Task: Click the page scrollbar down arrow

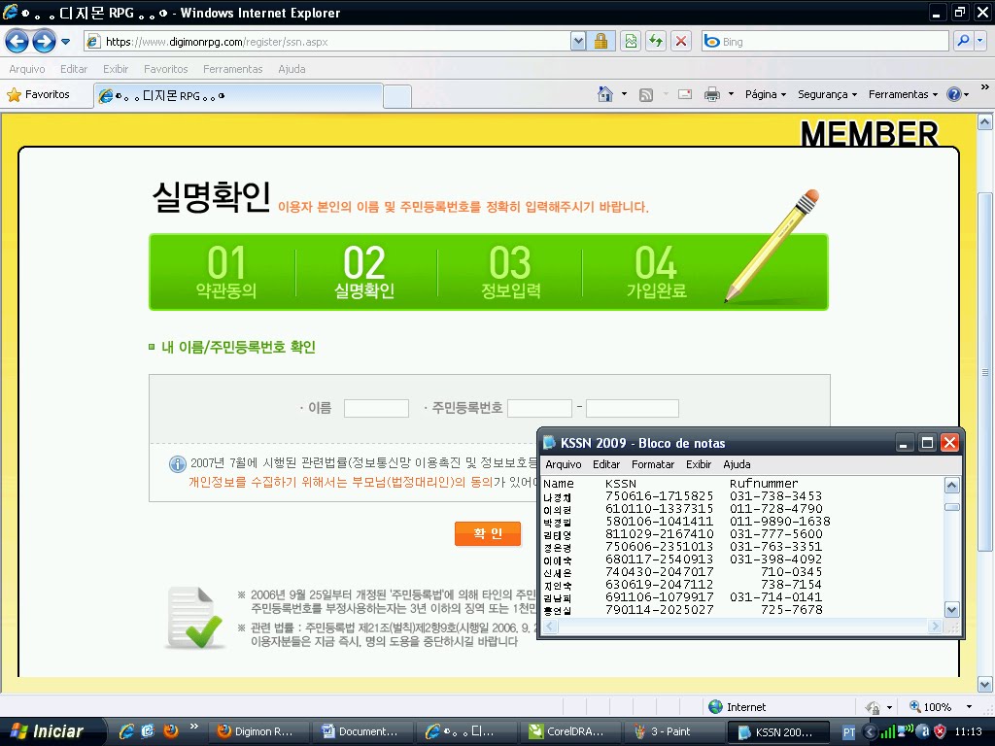Action: coord(985,685)
